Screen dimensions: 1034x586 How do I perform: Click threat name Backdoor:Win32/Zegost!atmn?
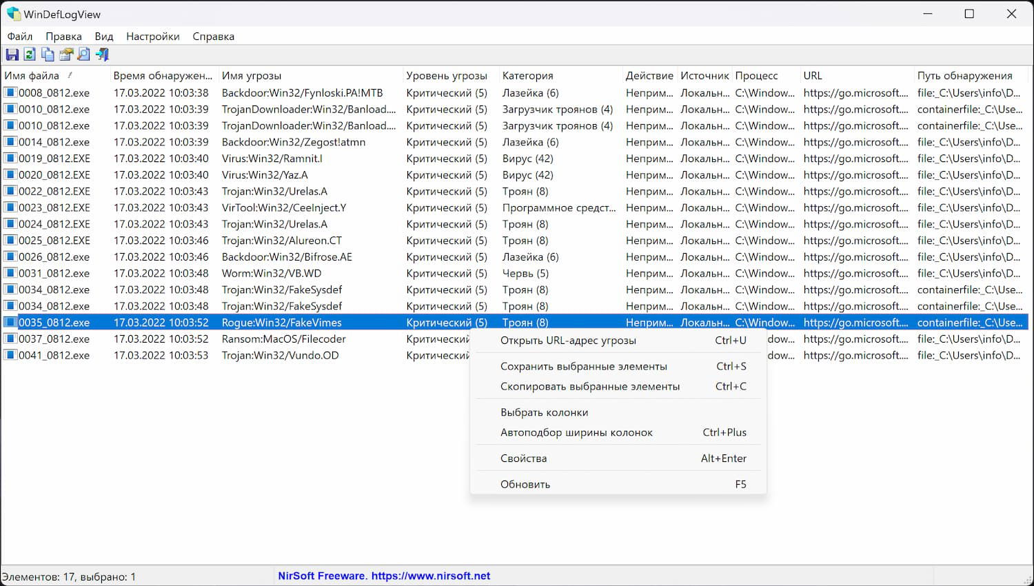(x=294, y=142)
